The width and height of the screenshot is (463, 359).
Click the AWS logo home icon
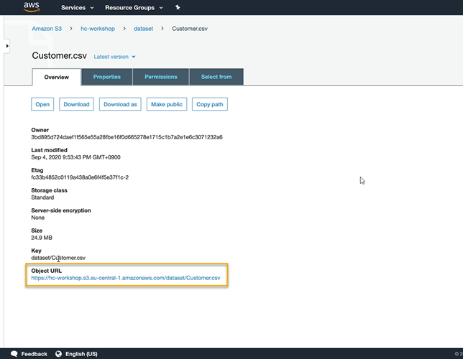coord(32,7)
